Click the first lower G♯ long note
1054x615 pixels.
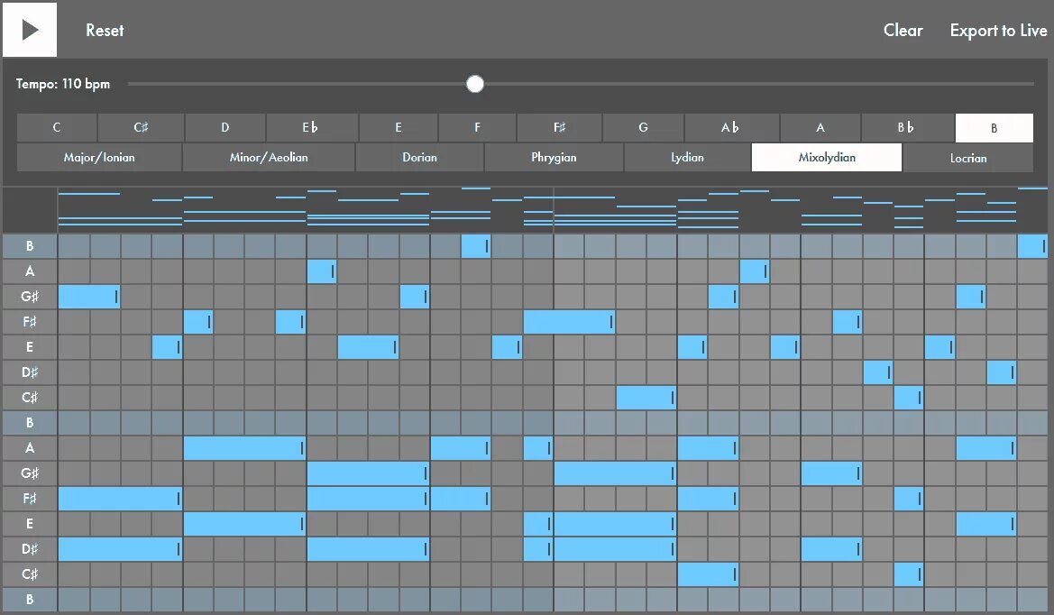tap(368, 473)
